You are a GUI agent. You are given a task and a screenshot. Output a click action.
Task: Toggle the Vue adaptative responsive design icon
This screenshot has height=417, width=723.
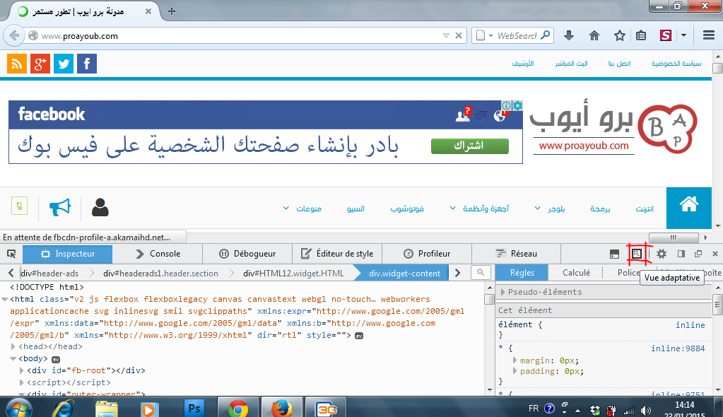tap(637, 254)
